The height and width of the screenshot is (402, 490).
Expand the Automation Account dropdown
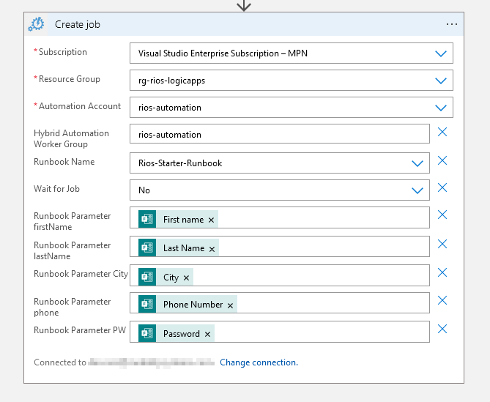tap(441, 108)
